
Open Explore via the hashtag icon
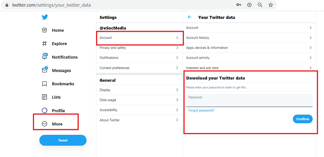pos(45,43)
